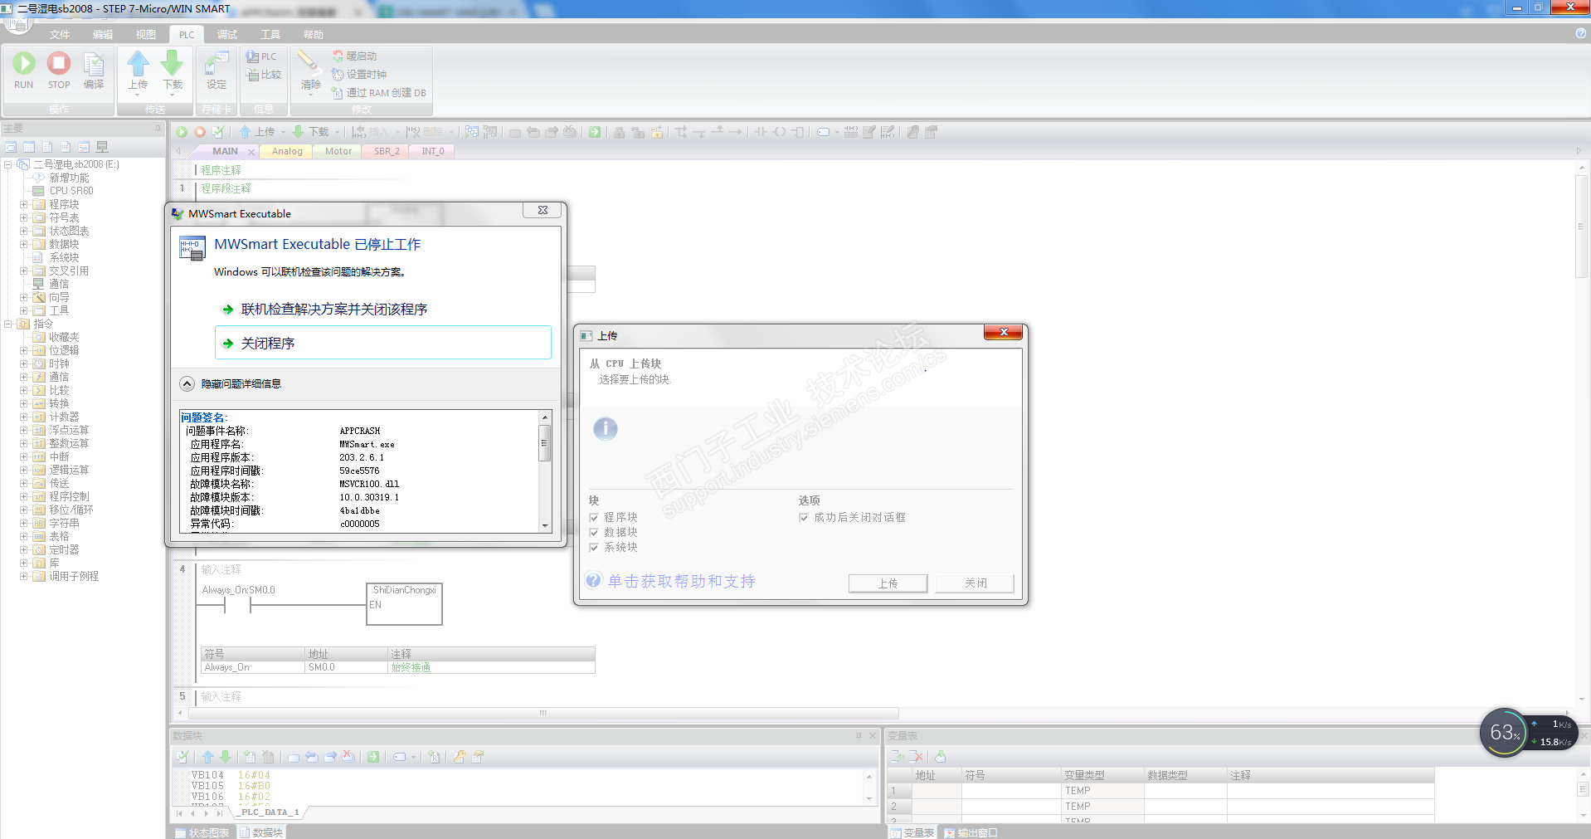This screenshot has height=839, width=1591.
Task: Click 暖启动 warm start in the ribbon
Action: (x=354, y=56)
